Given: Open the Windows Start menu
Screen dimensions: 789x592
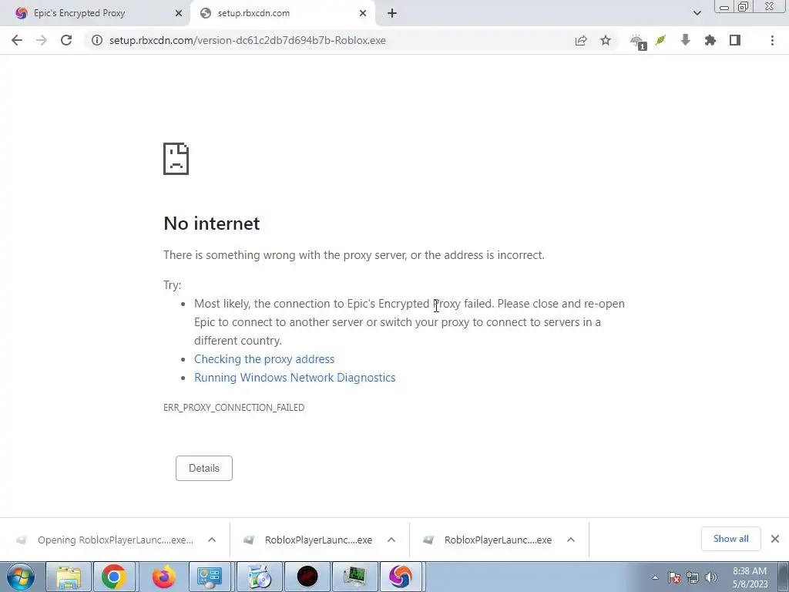Looking at the screenshot, I should [x=21, y=577].
